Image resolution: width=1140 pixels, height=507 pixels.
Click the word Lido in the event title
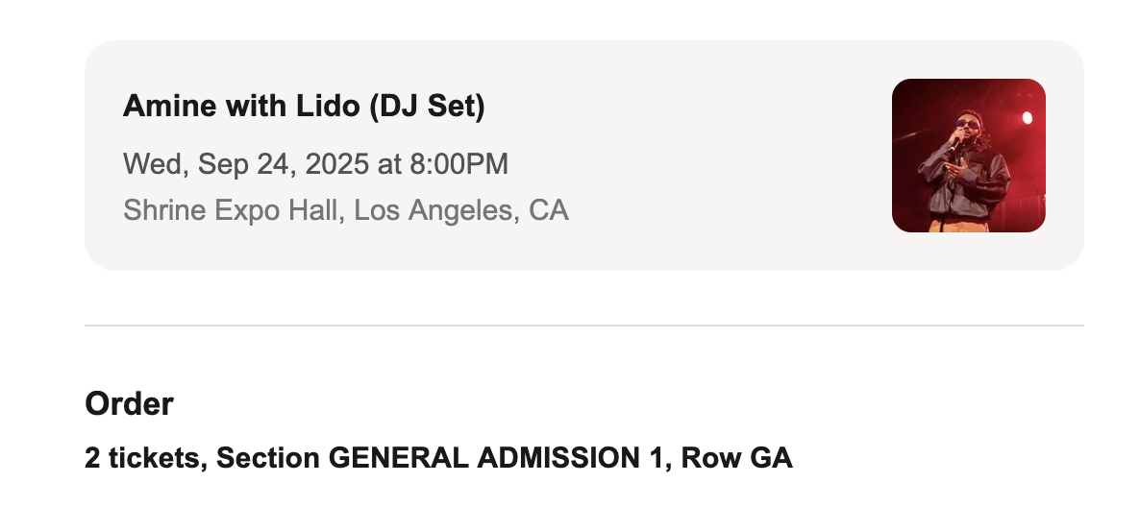pyautogui.click(x=327, y=106)
